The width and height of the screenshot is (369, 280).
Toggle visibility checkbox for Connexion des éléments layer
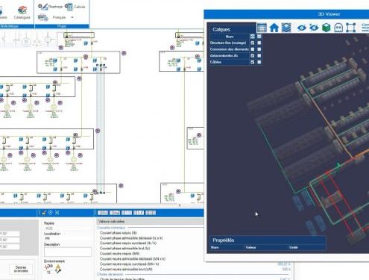point(253,49)
